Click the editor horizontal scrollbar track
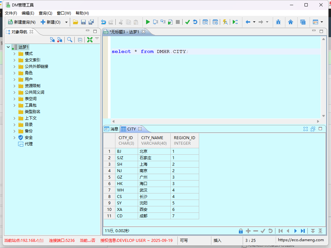The width and height of the screenshot is (331, 248). [213, 121]
